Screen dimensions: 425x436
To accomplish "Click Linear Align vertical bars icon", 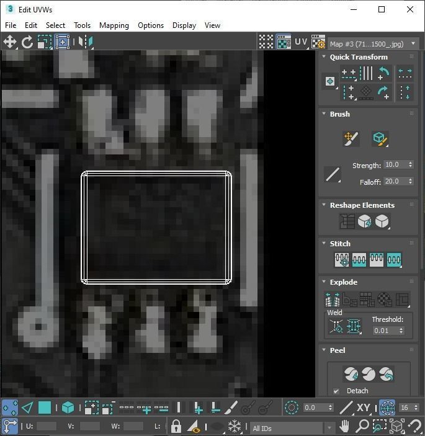I will (x=366, y=74).
